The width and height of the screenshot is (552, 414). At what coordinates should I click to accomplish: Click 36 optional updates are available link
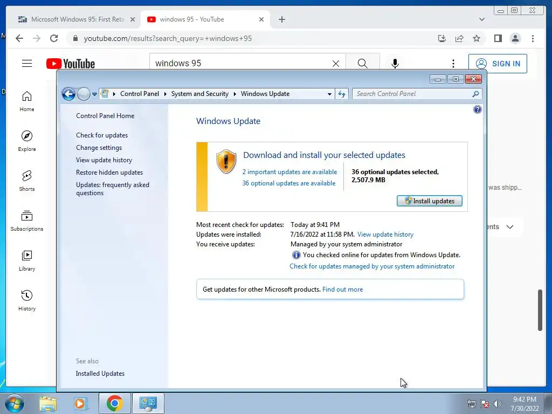tap(289, 183)
